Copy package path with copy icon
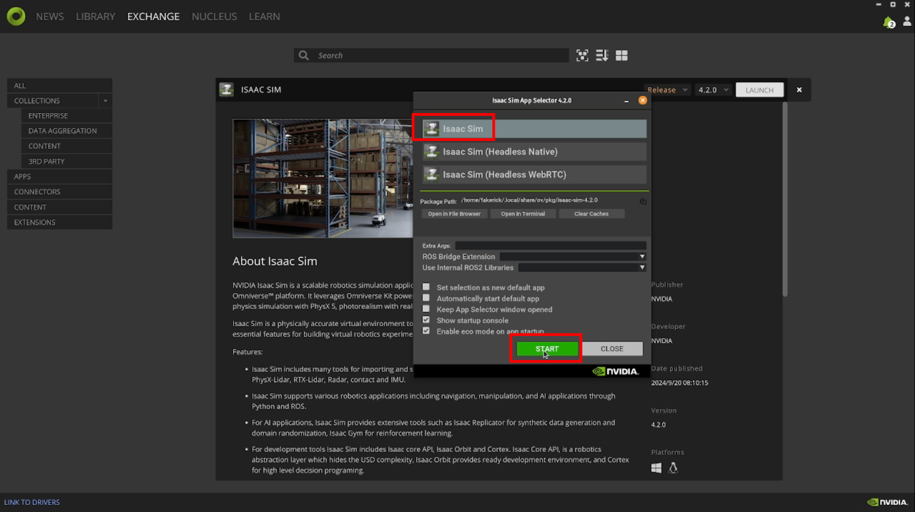 click(643, 202)
